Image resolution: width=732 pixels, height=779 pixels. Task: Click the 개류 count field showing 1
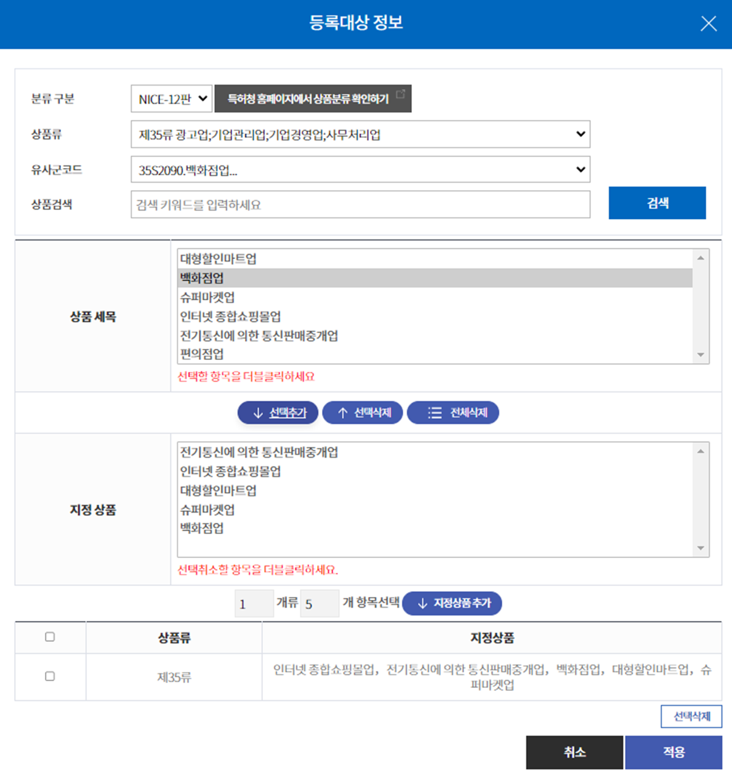tap(254, 604)
